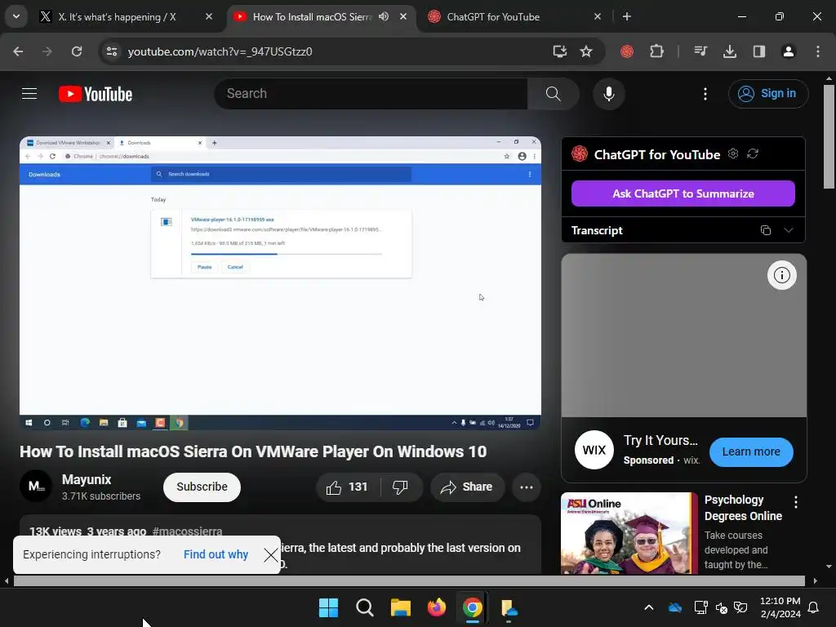Open the Mayunix channel name link
Screen dimensions: 836x627
(x=87, y=479)
